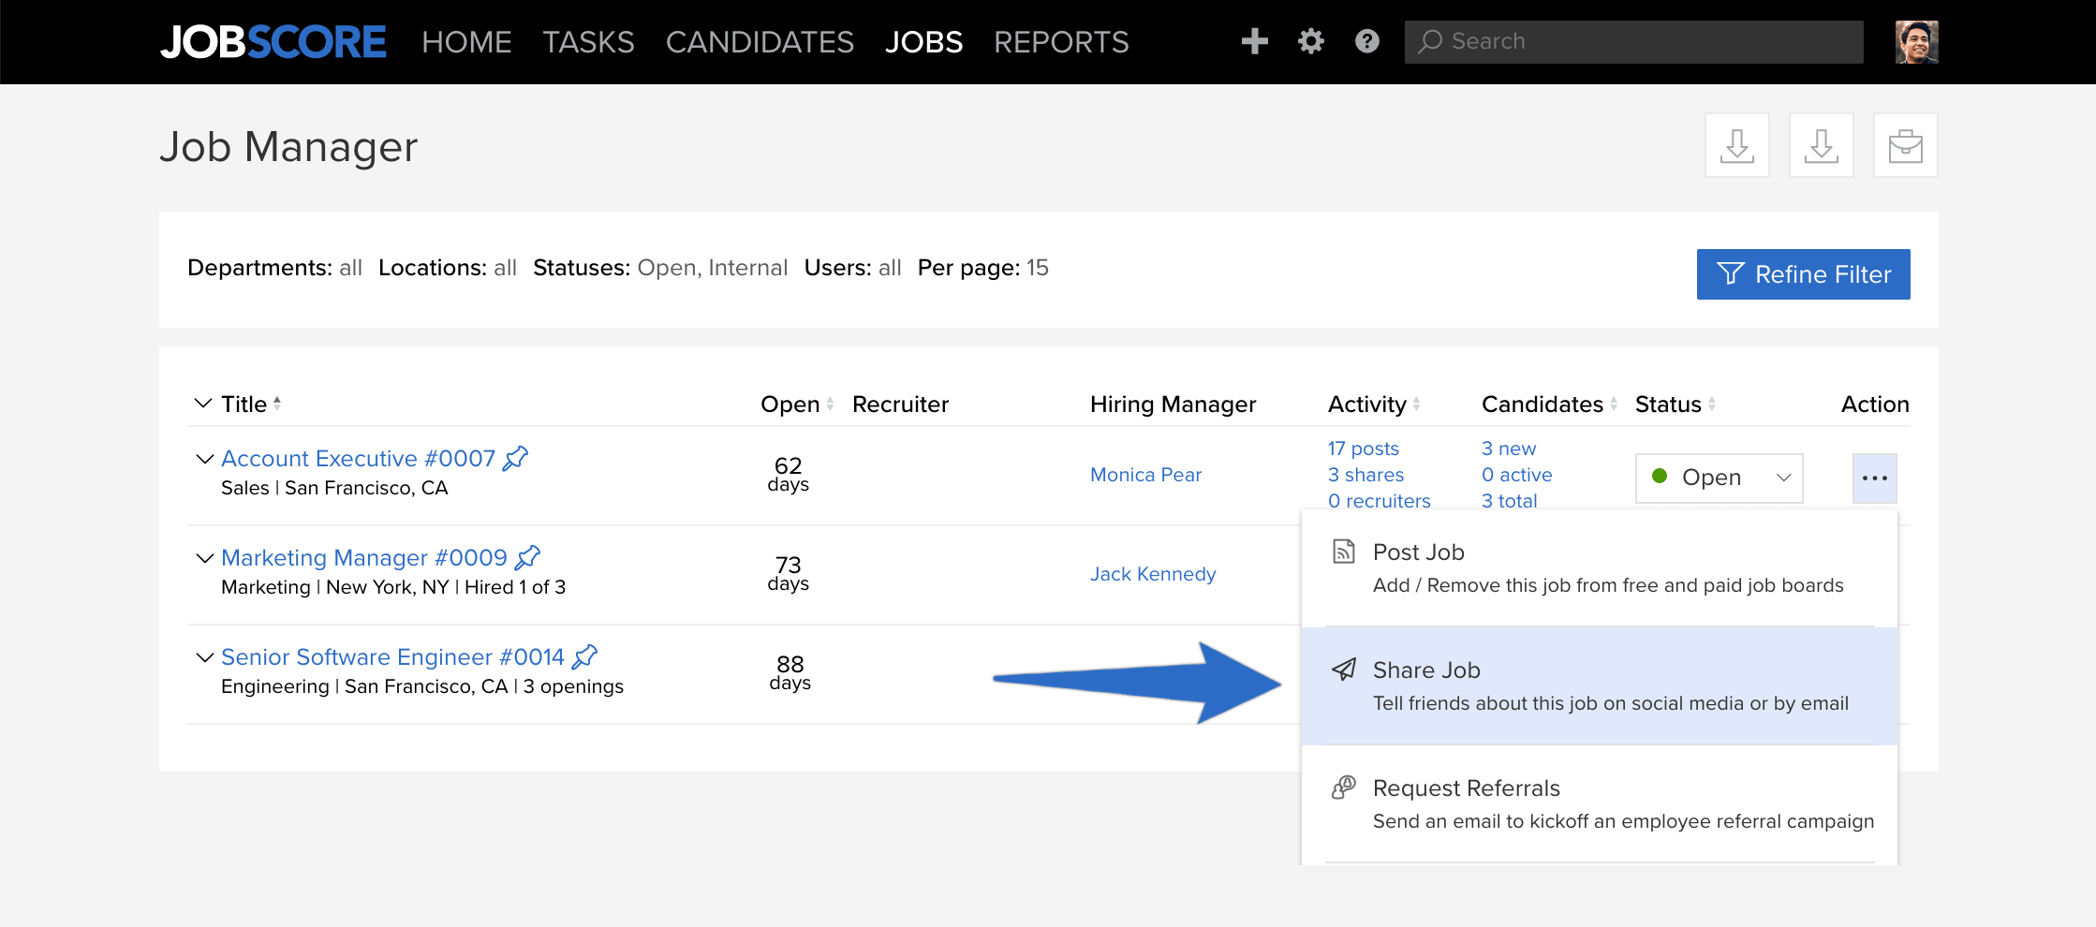Sort by the Activity column header

click(x=1374, y=404)
